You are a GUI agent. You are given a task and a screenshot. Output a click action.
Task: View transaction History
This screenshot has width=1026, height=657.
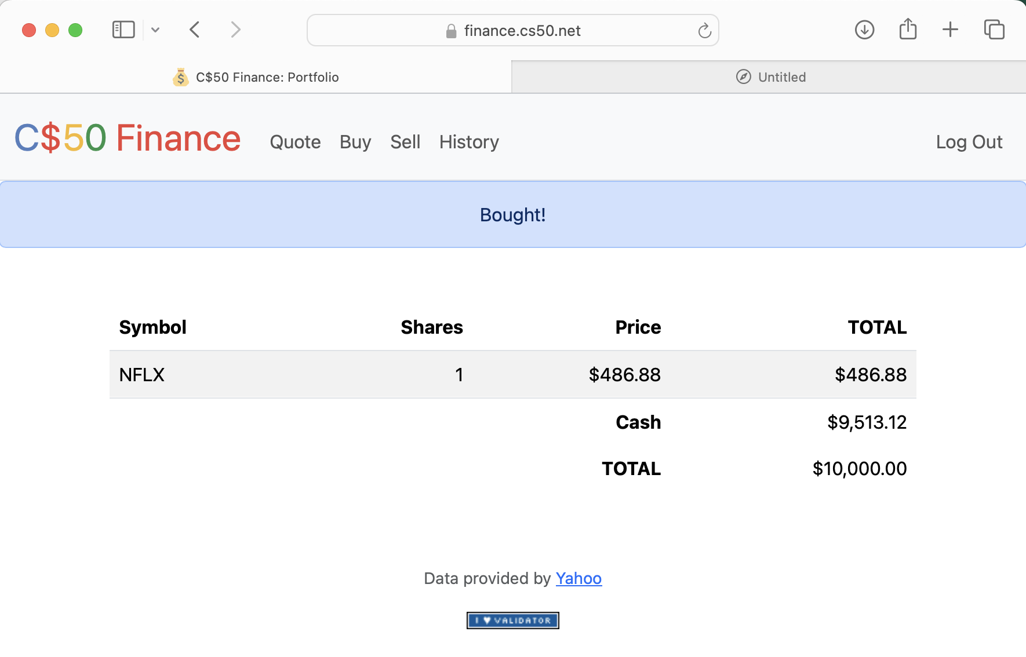[x=469, y=142]
